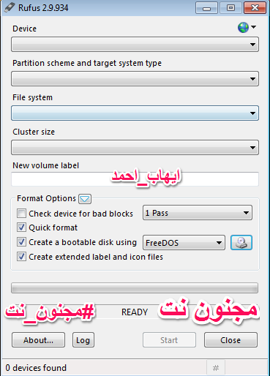The image size is (270, 376).
Task: Toggle the Format Options advanced arrow
Action: coord(85,199)
